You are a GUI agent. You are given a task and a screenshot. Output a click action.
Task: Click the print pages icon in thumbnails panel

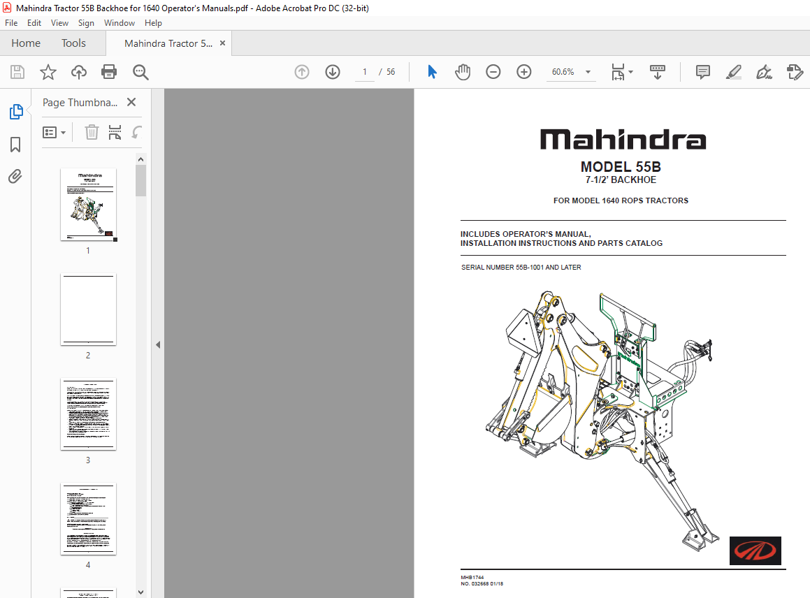[x=115, y=133]
